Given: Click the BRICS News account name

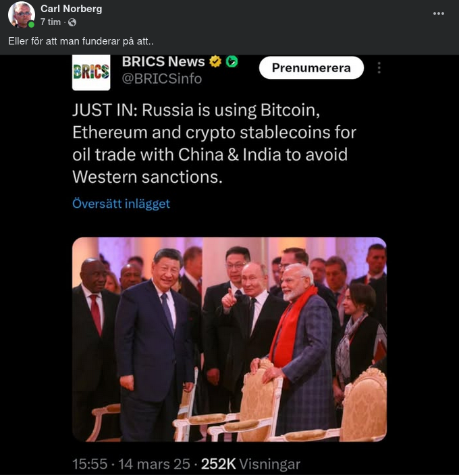Looking at the screenshot, I should (x=163, y=61).
